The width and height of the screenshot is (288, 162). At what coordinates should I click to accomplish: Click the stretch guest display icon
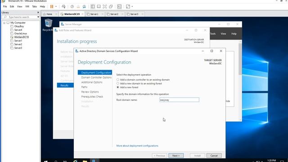coord(128,7)
